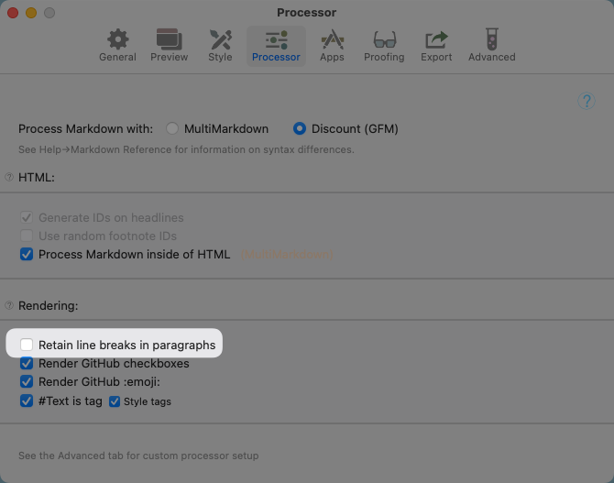The width and height of the screenshot is (614, 483).
Task: Click the HTML section help icon
Action: (x=9, y=177)
